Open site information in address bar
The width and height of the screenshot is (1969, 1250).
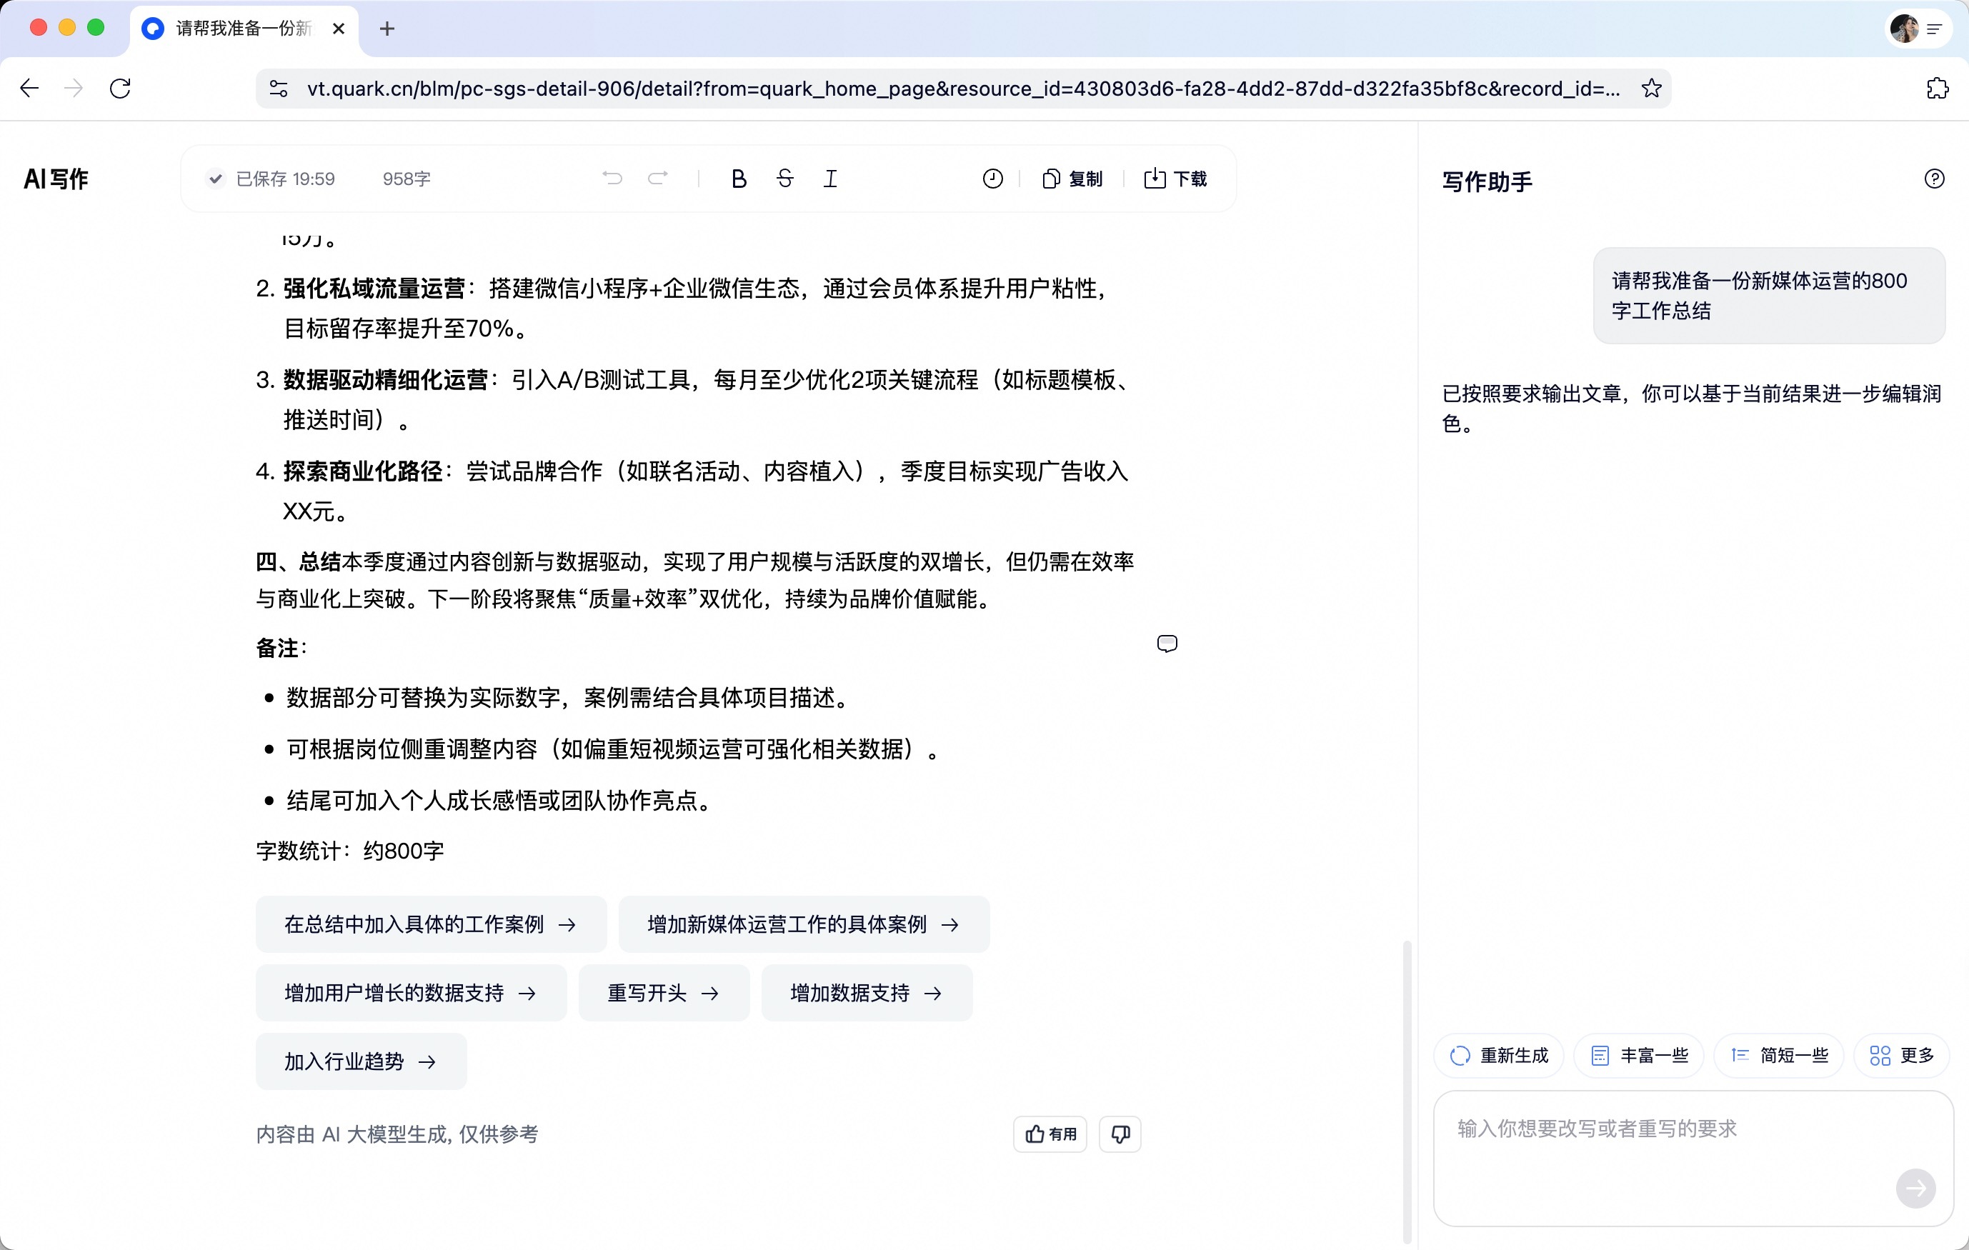pos(279,89)
